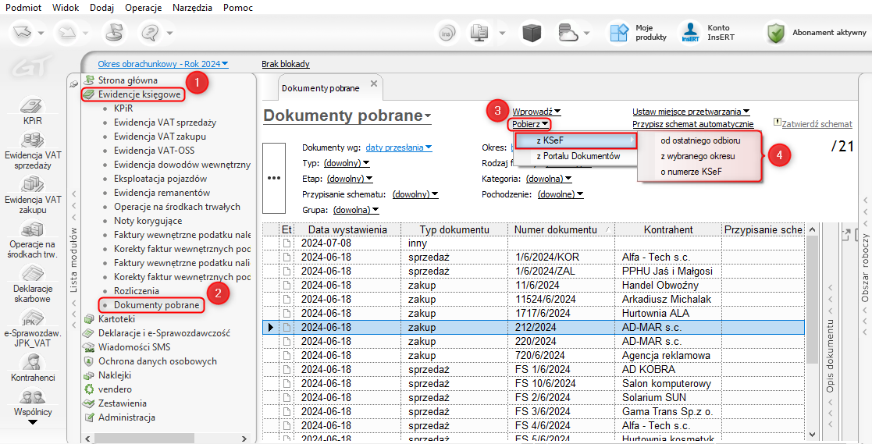The width and height of the screenshot is (872, 444).
Task: Open KPiR module from left icon bar
Action: tap(33, 108)
